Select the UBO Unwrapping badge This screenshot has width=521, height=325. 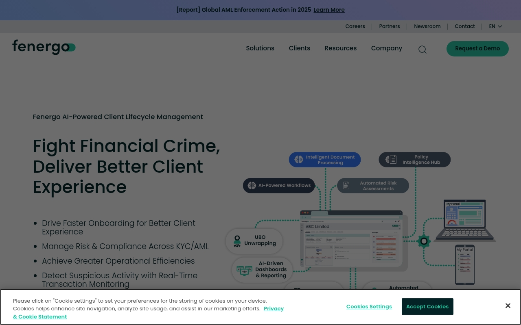coord(254,241)
